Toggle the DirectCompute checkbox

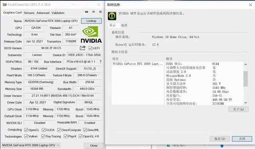coord(59,130)
